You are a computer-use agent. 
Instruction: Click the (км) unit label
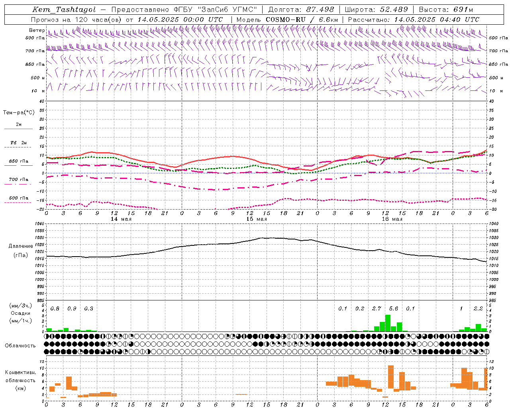[21, 388]
